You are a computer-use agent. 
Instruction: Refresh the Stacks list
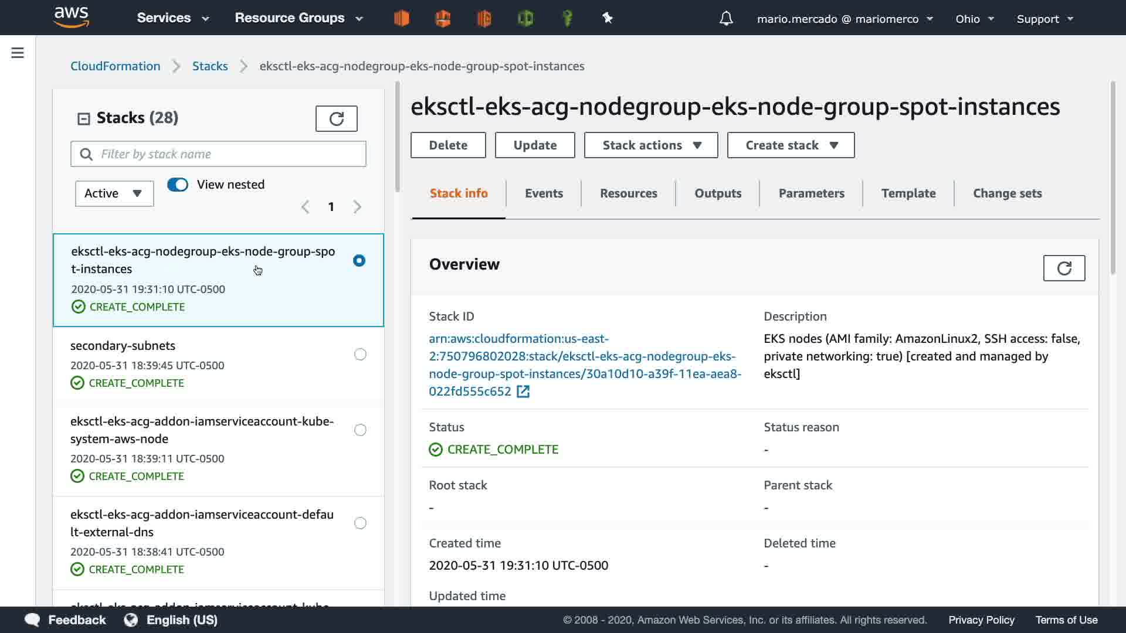336,119
